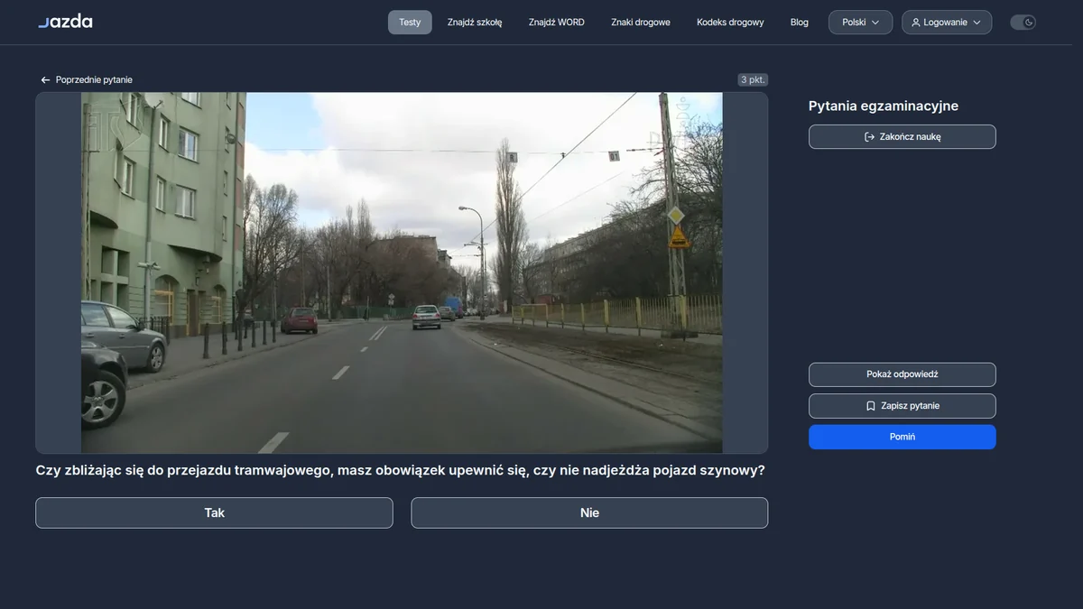The width and height of the screenshot is (1083, 609).
Task: Click the road question photo
Action: [402, 272]
